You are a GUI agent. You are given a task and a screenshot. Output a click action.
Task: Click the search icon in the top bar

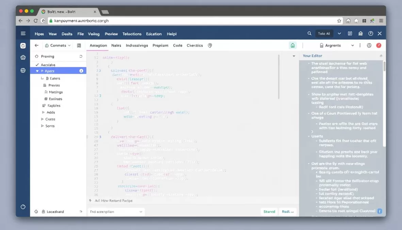click(x=309, y=33)
